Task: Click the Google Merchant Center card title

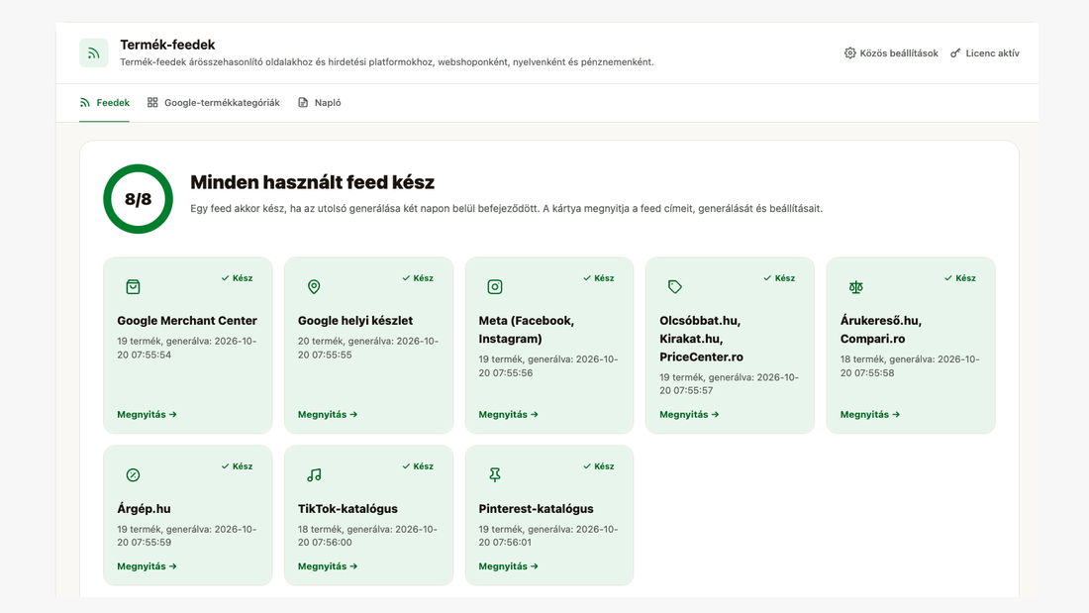Action: click(x=187, y=321)
